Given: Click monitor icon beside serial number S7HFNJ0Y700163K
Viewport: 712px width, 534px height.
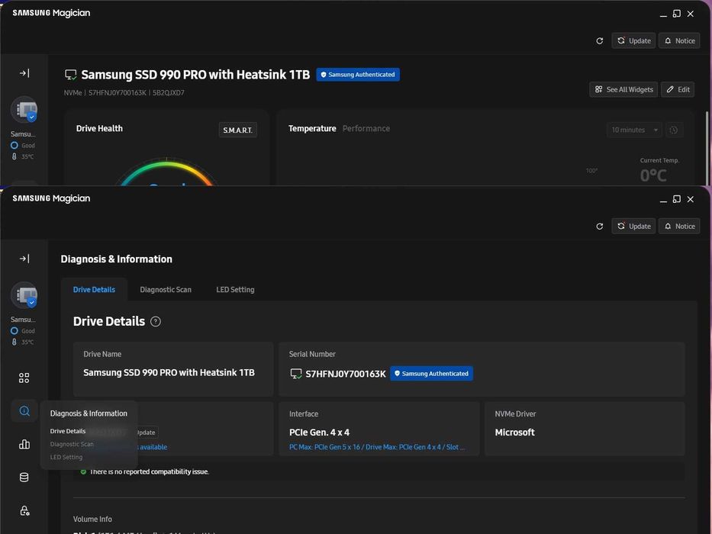Looking at the screenshot, I should [x=296, y=374].
